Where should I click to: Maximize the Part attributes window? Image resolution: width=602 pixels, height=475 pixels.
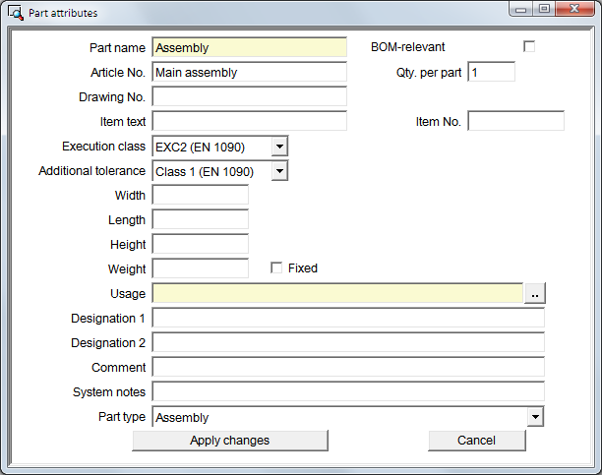coord(544,9)
